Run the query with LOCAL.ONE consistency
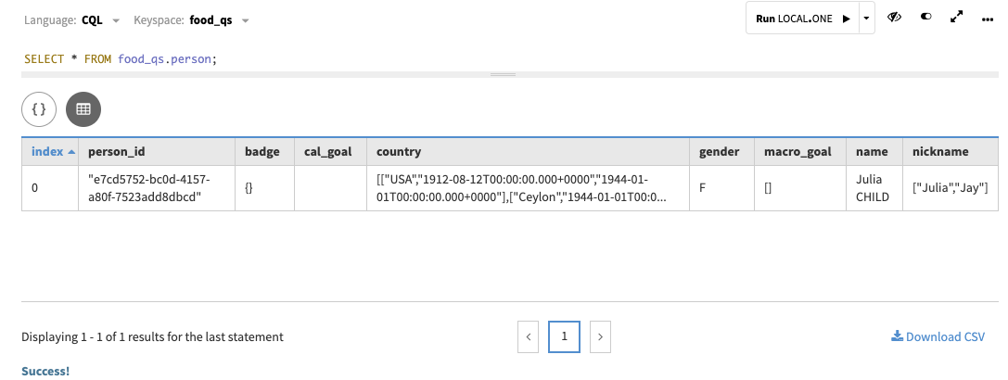This screenshot has width=1008, height=380. point(802,19)
